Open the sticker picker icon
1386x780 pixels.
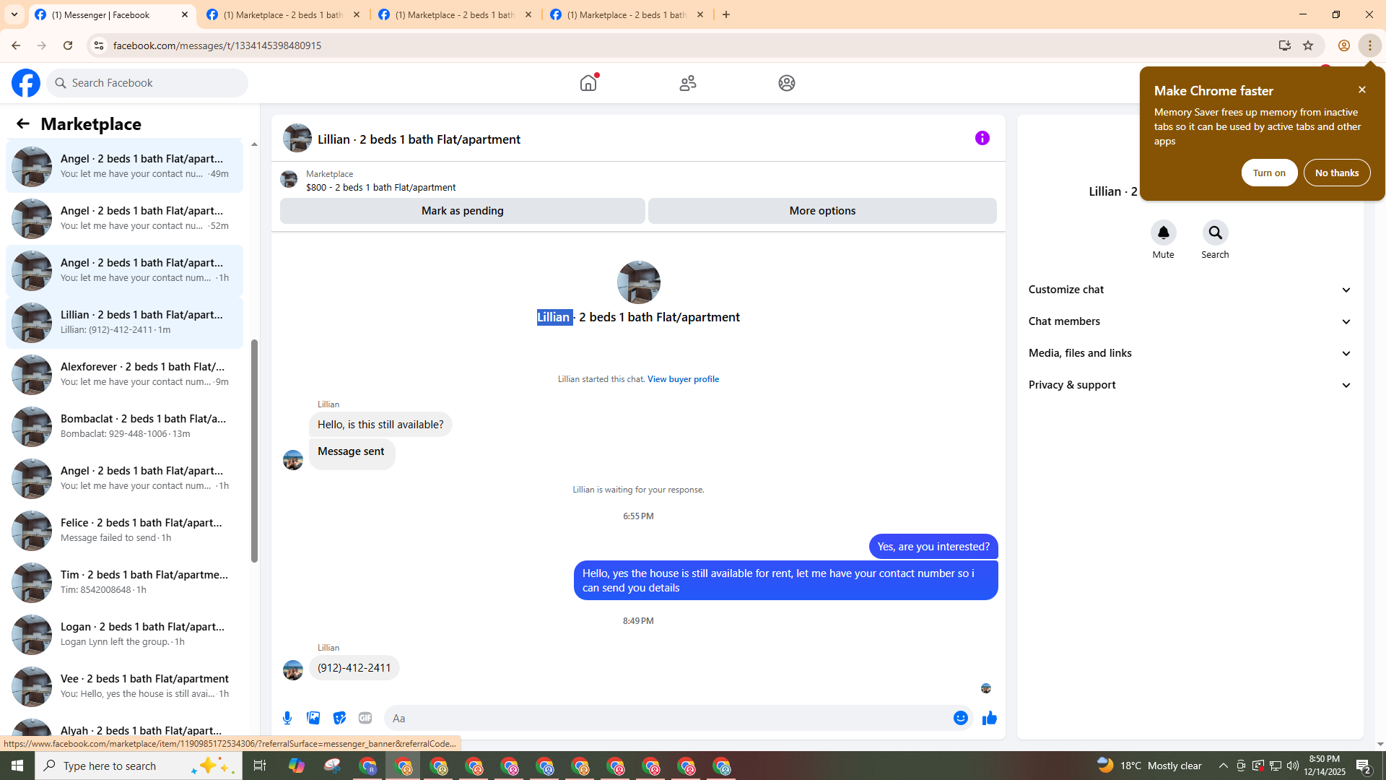click(339, 718)
